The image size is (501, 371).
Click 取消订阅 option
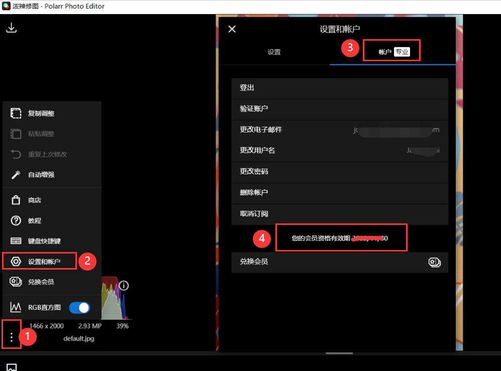tap(339, 214)
